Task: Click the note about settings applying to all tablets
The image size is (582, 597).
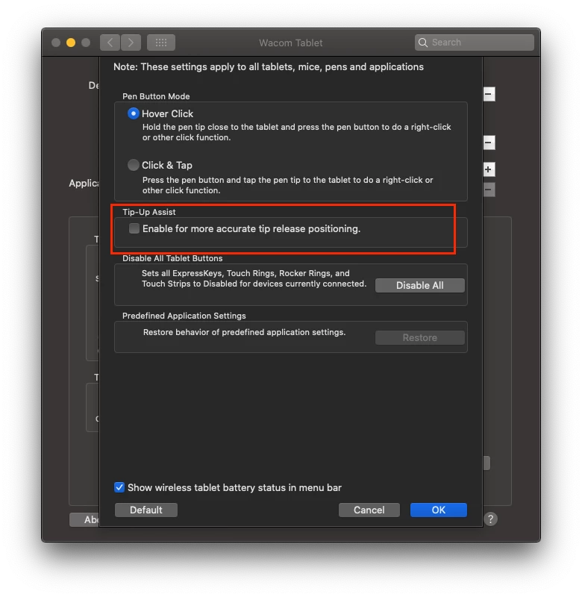Action: coord(269,66)
